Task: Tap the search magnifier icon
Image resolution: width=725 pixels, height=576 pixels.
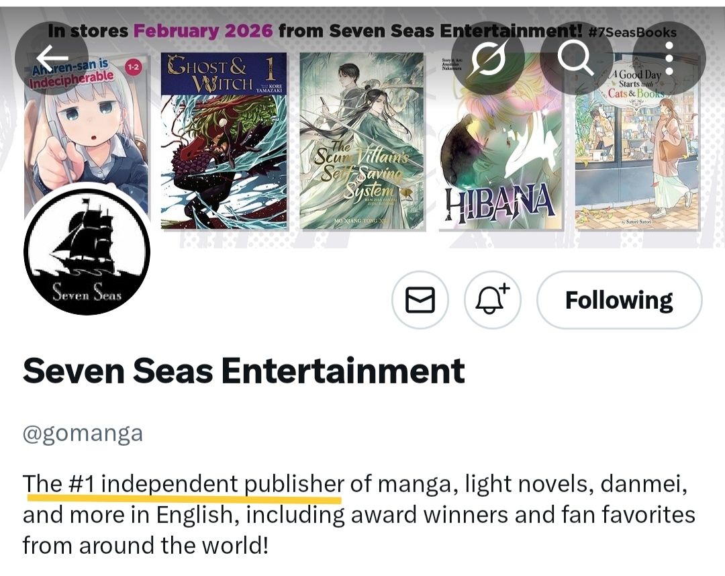Action: coord(576,58)
